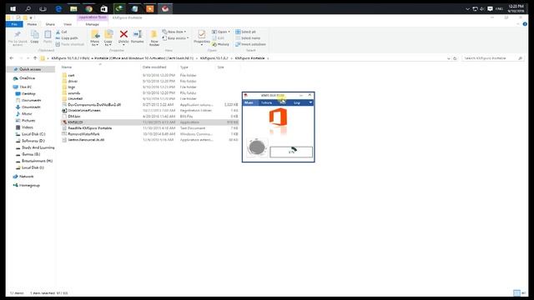534x300 pixels.
Task: Switch to the Share ribbon tab
Action: [50, 24]
